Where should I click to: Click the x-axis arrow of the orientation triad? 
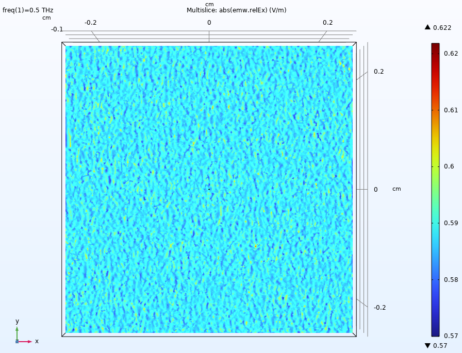tap(28, 341)
